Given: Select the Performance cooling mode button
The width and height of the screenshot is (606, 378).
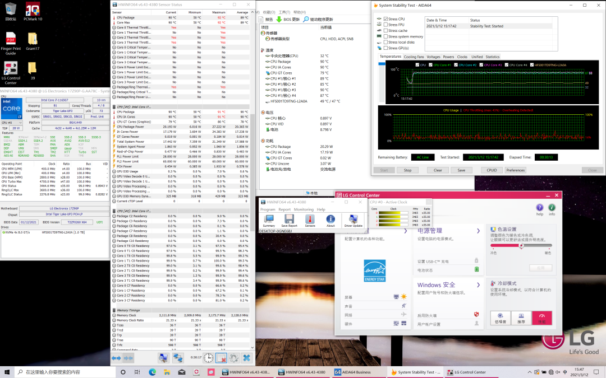Looking at the screenshot, I should [x=541, y=317].
